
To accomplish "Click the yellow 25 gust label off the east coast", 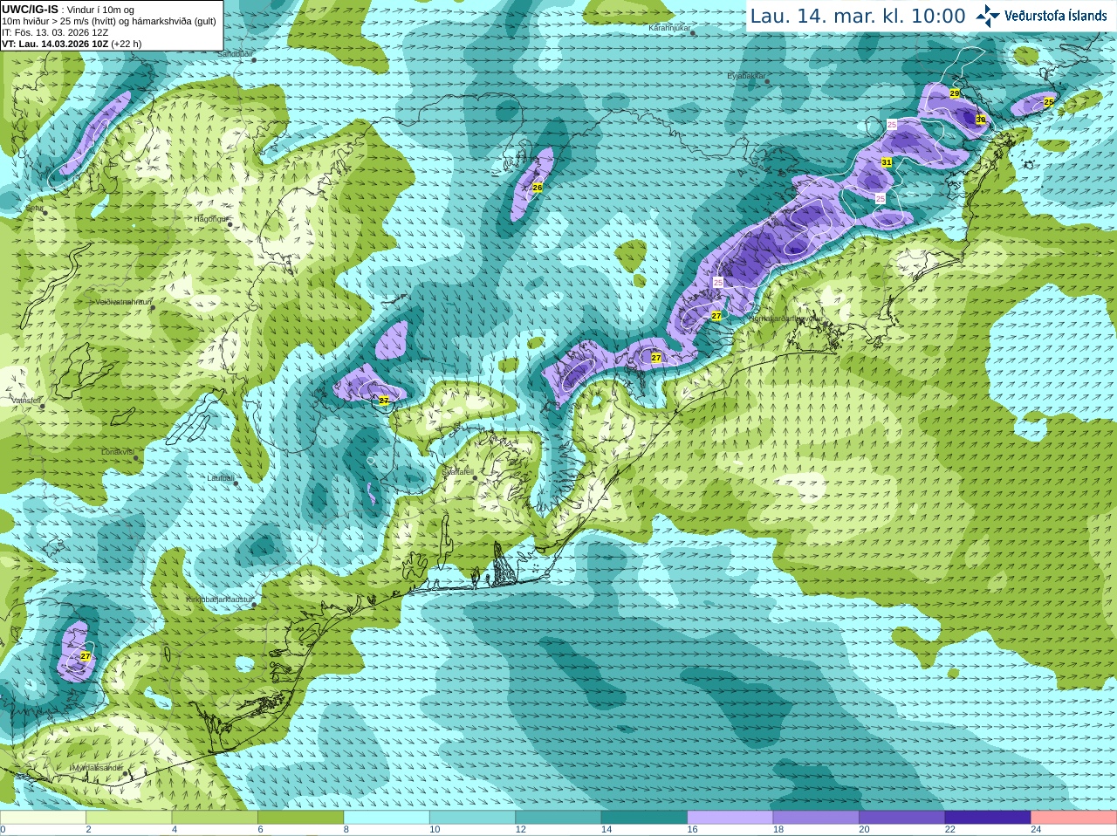I will click(1049, 102).
